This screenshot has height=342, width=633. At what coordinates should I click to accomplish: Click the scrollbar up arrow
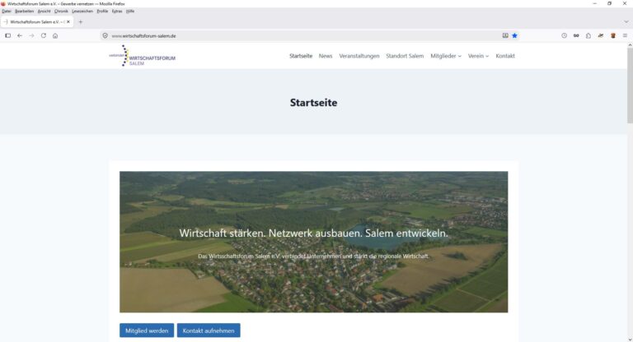[630, 45]
